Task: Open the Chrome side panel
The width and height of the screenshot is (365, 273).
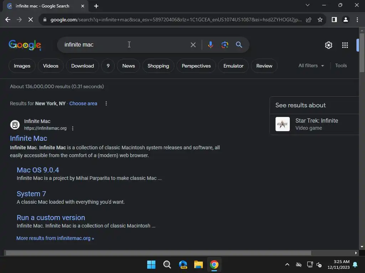Action: [x=334, y=20]
